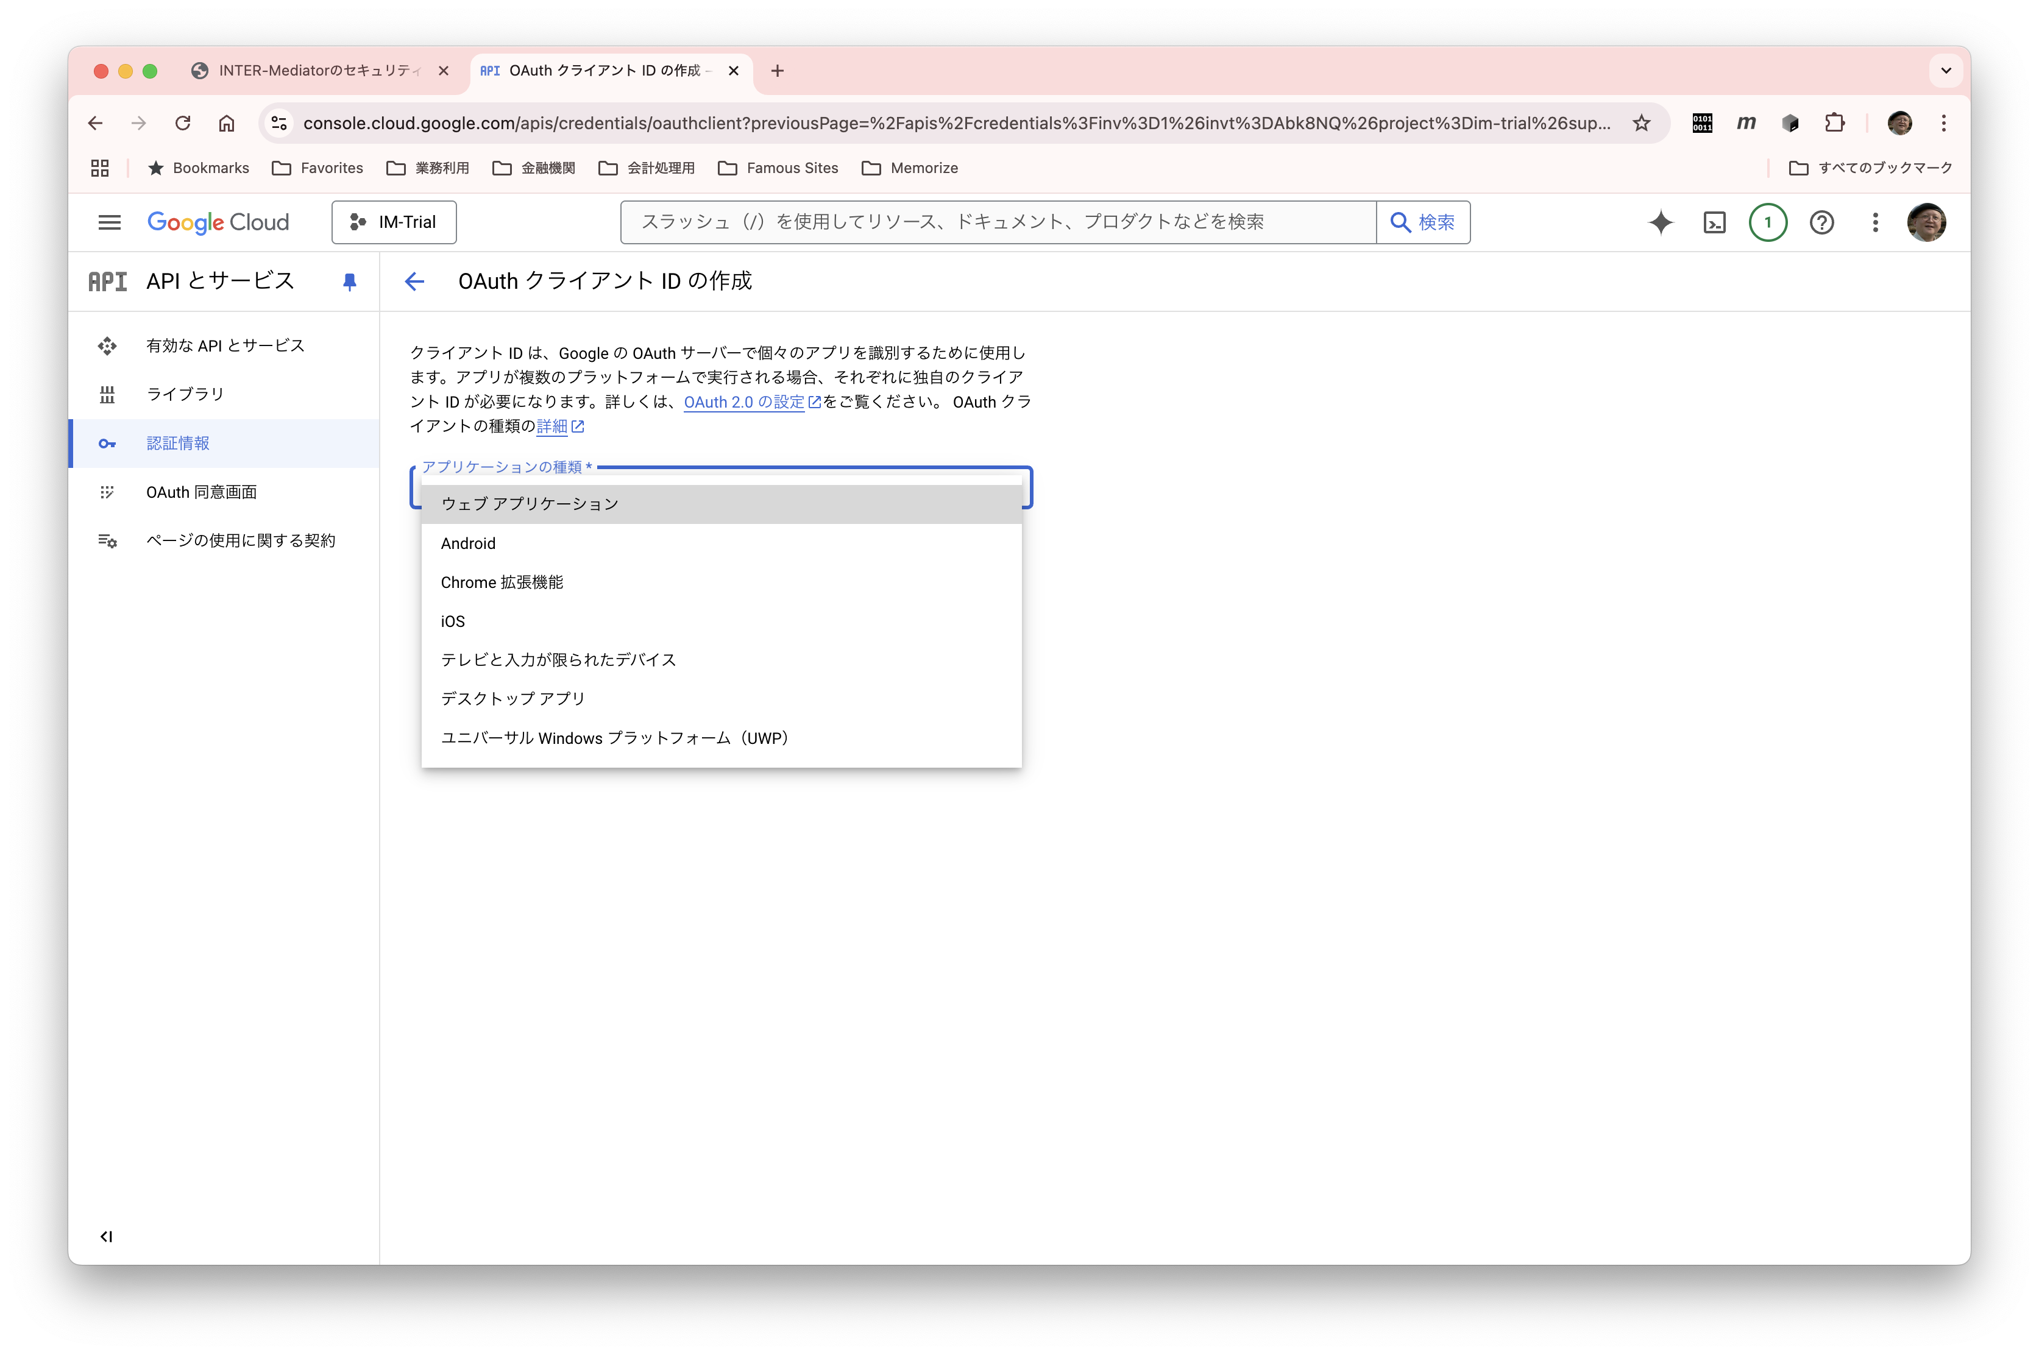The width and height of the screenshot is (2039, 1355).
Task: Close the INTER-Mediator tab
Action: (x=444, y=71)
